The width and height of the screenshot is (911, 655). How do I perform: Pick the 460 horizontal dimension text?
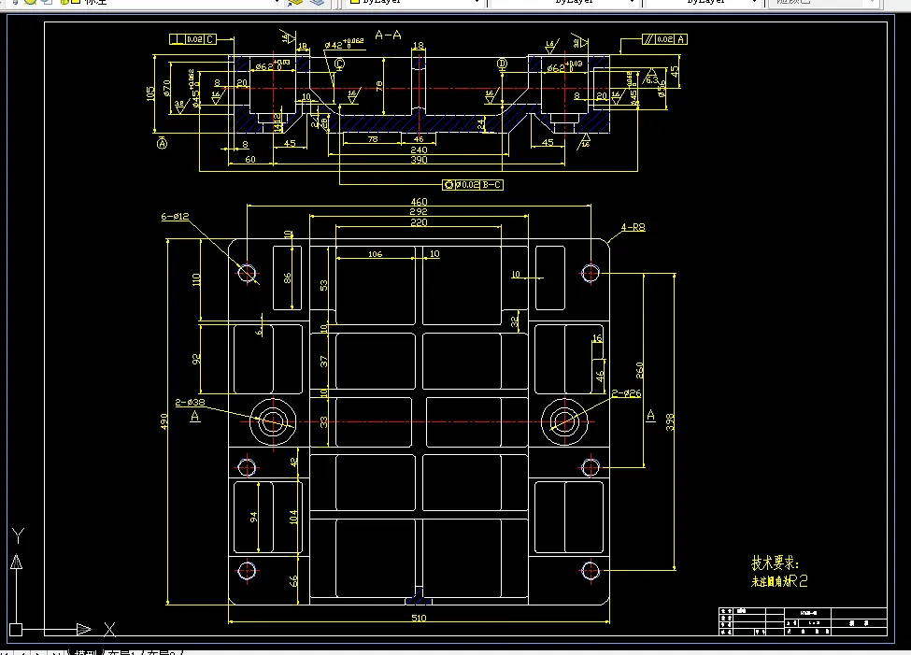pyautogui.click(x=419, y=202)
